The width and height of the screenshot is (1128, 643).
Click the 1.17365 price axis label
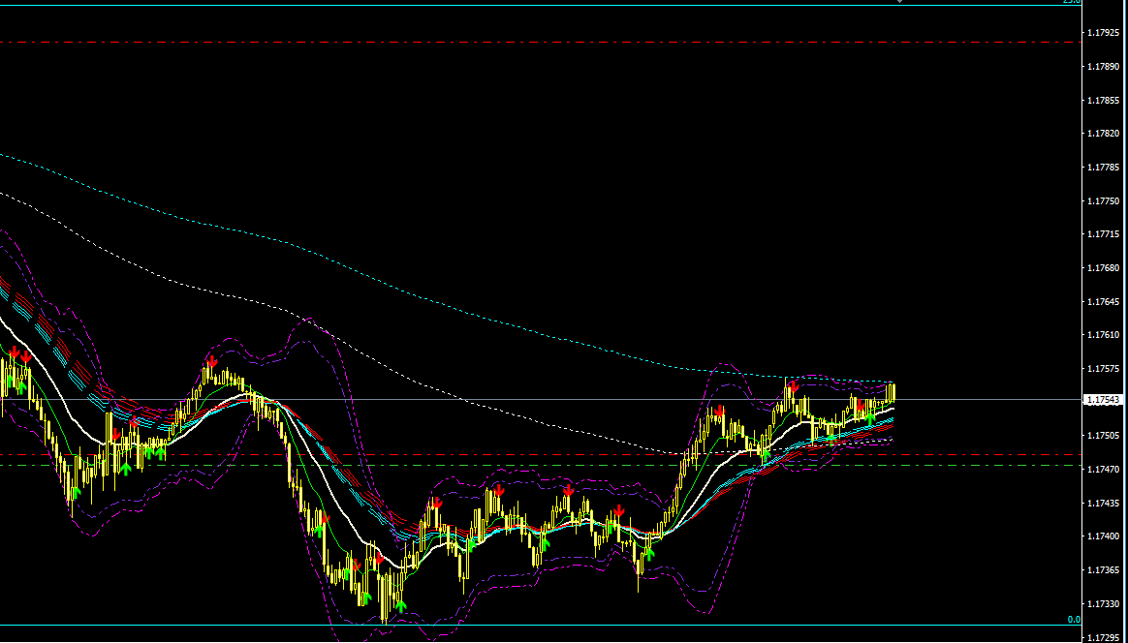point(1104,569)
